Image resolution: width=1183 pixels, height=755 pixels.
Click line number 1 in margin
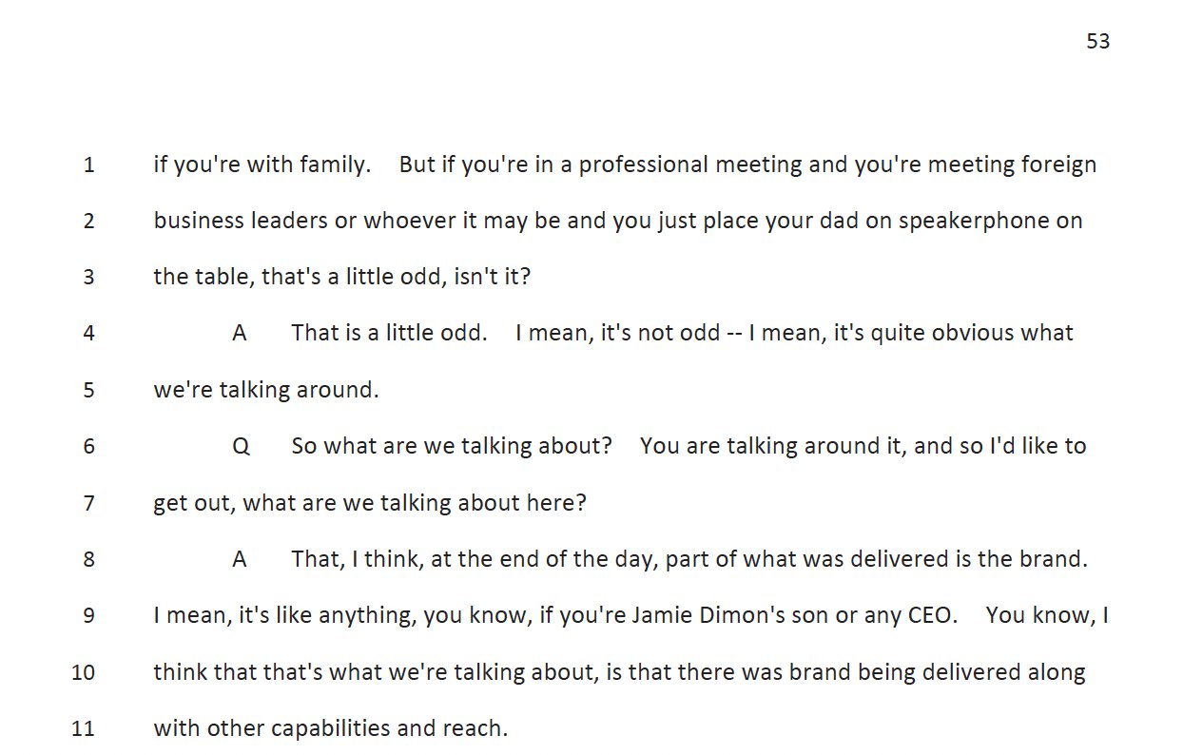click(89, 165)
